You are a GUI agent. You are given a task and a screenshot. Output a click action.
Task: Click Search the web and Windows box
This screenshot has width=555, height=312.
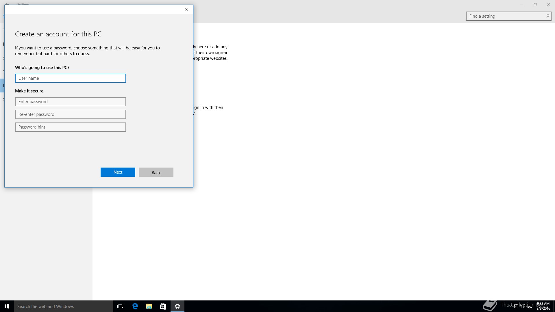click(64, 306)
